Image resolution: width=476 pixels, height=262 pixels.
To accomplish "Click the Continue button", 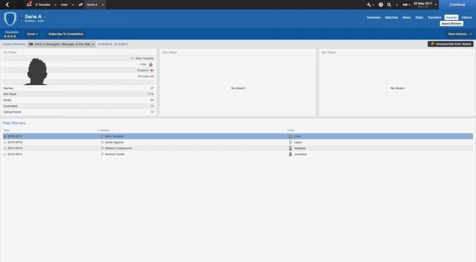I will [x=457, y=5].
